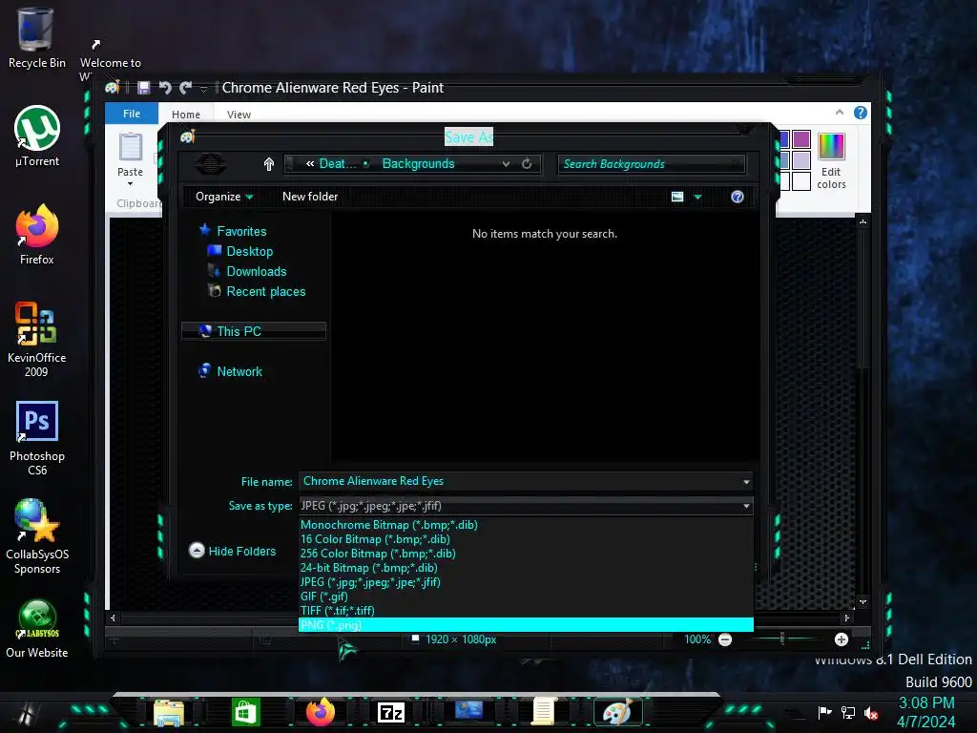
Task: Expand the address bar previous locations dropdown
Action: coord(506,164)
